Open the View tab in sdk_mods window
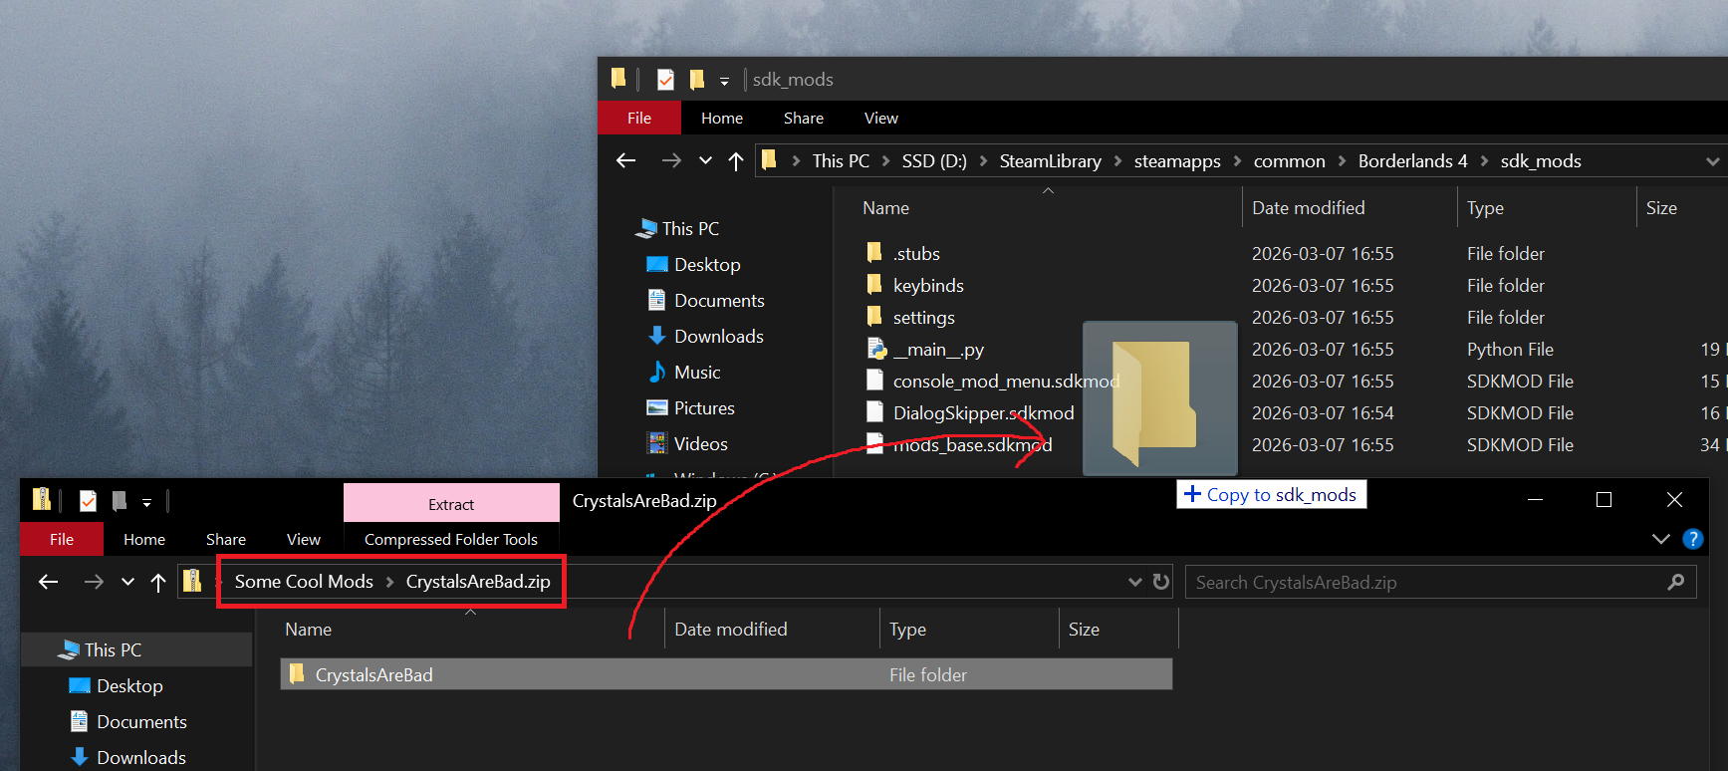 click(880, 118)
